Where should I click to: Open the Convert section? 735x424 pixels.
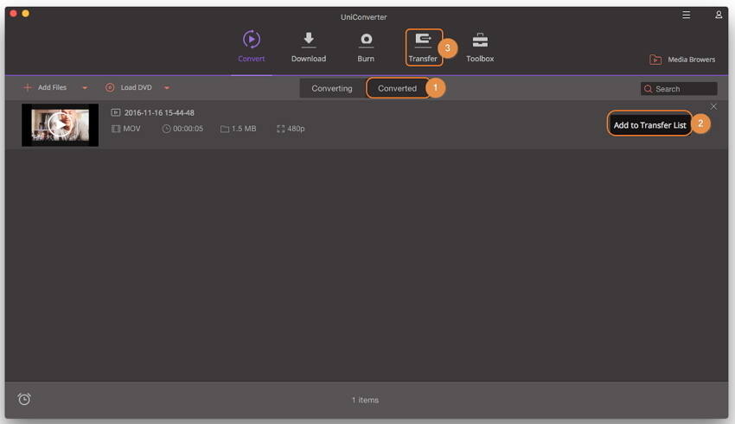coord(252,47)
